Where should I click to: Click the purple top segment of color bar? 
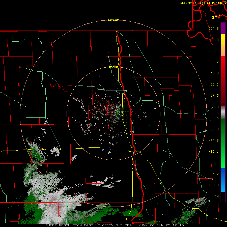(x=223, y=28)
